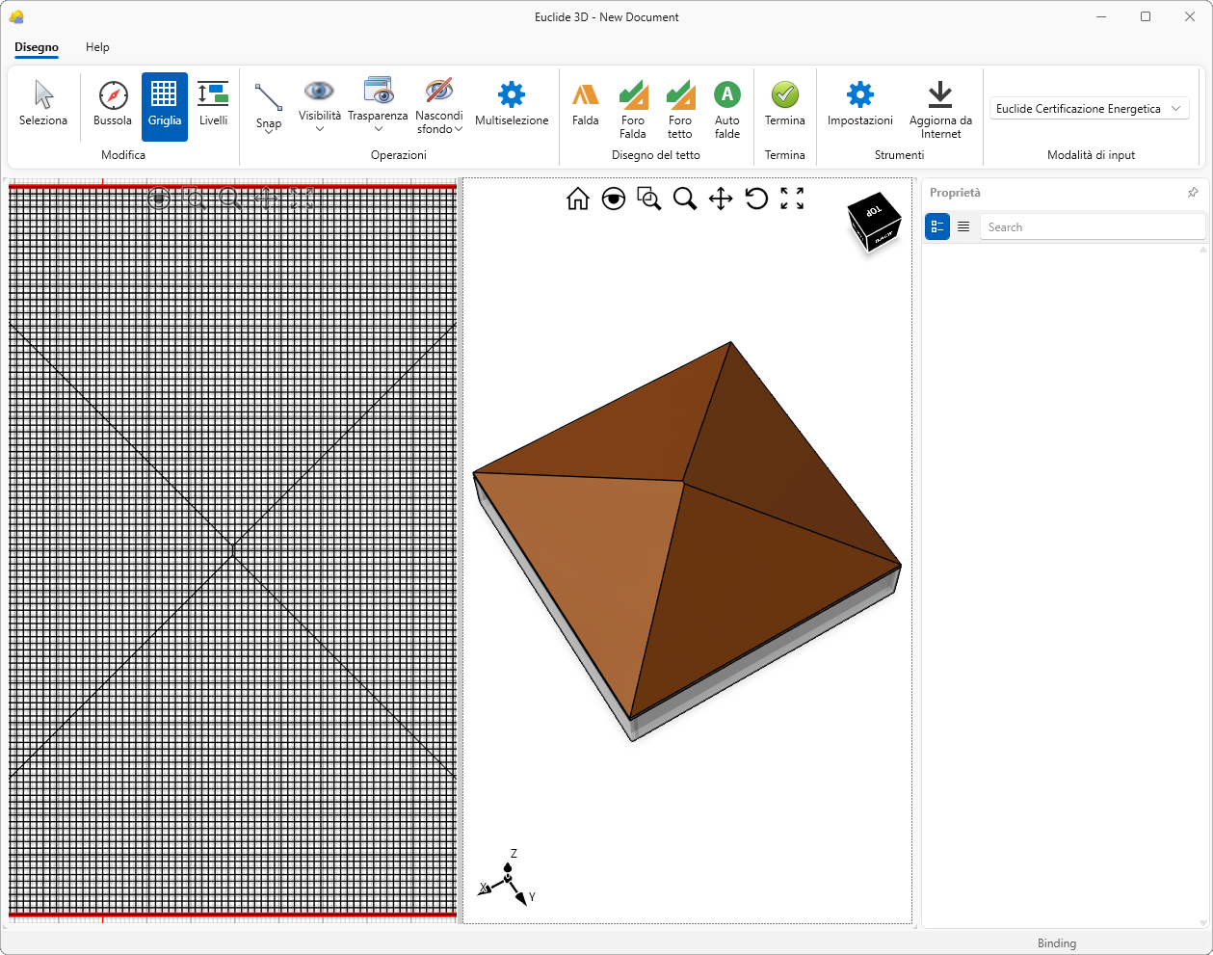1213x955 pixels.
Task: Switch to the Disegno ribbon tab
Action: 37,47
